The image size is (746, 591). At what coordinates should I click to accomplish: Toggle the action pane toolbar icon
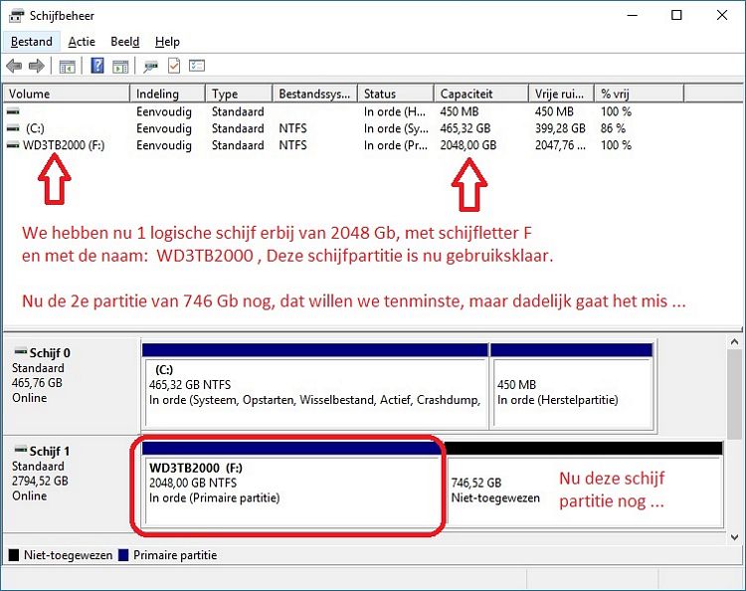click(120, 66)
